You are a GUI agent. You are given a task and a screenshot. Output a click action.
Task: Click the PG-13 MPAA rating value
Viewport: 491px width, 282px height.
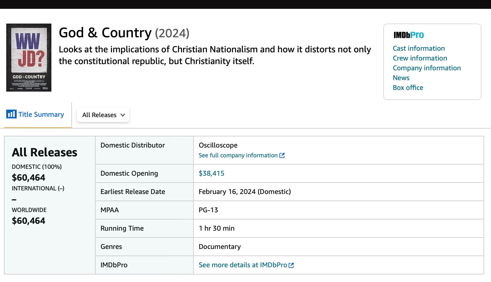click(208, 210)
